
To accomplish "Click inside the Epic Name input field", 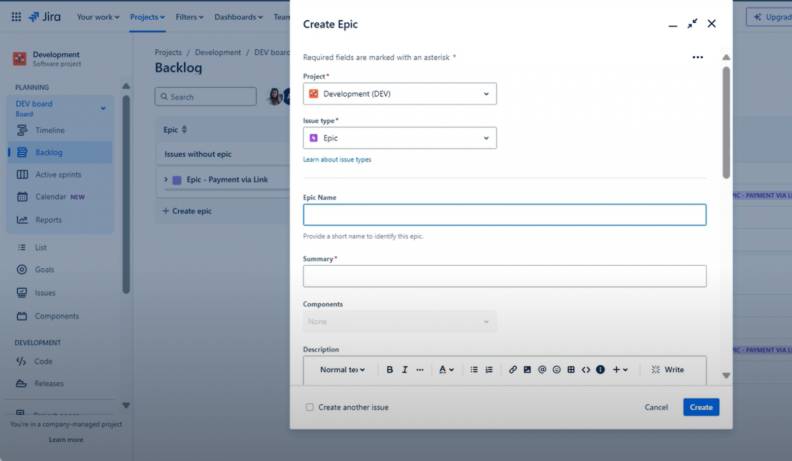I will (504, 215).
